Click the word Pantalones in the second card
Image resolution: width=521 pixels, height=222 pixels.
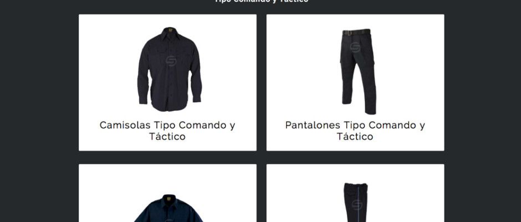click(313, 125)
